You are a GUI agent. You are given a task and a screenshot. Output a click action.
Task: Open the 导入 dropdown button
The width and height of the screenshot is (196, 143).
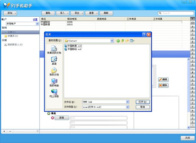63,13
